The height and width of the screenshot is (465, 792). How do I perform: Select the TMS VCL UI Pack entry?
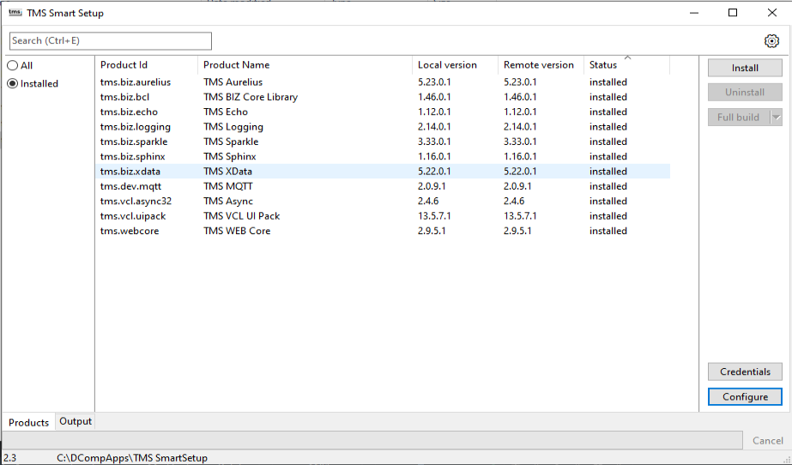click(x=241, y=216)
